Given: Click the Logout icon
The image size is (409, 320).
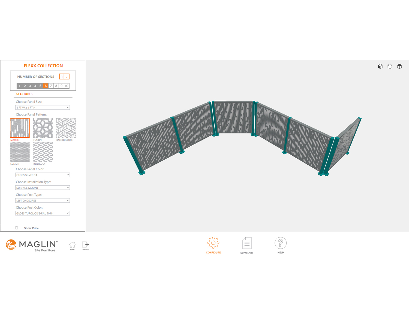Looking at the screenshot, I should (85, 246).
